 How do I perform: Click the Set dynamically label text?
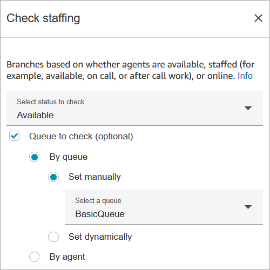click(100, 237)
